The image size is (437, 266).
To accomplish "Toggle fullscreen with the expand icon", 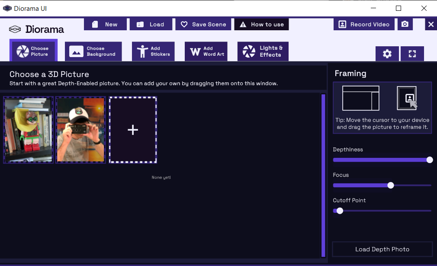I will click(412, 54).
